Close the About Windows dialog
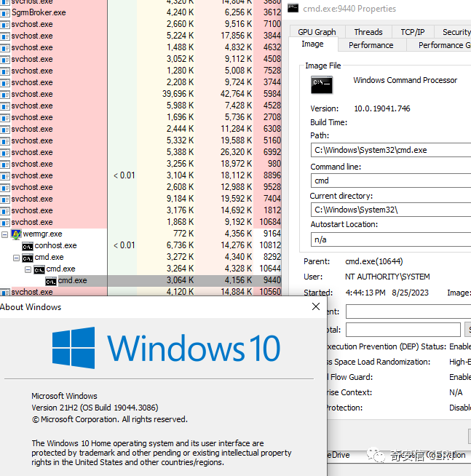 [x=316, y=306]
